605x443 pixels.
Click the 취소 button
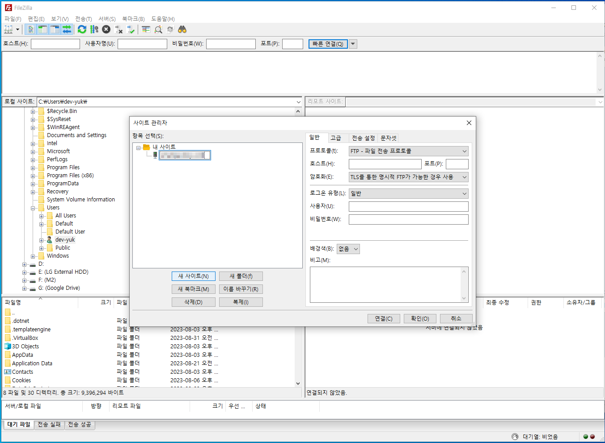point(456,318)
